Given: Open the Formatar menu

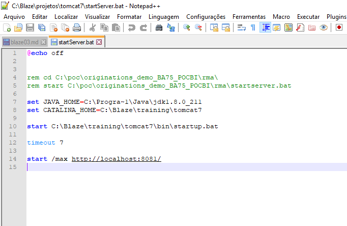Looking at the screenshot, I should click(129, 17).
